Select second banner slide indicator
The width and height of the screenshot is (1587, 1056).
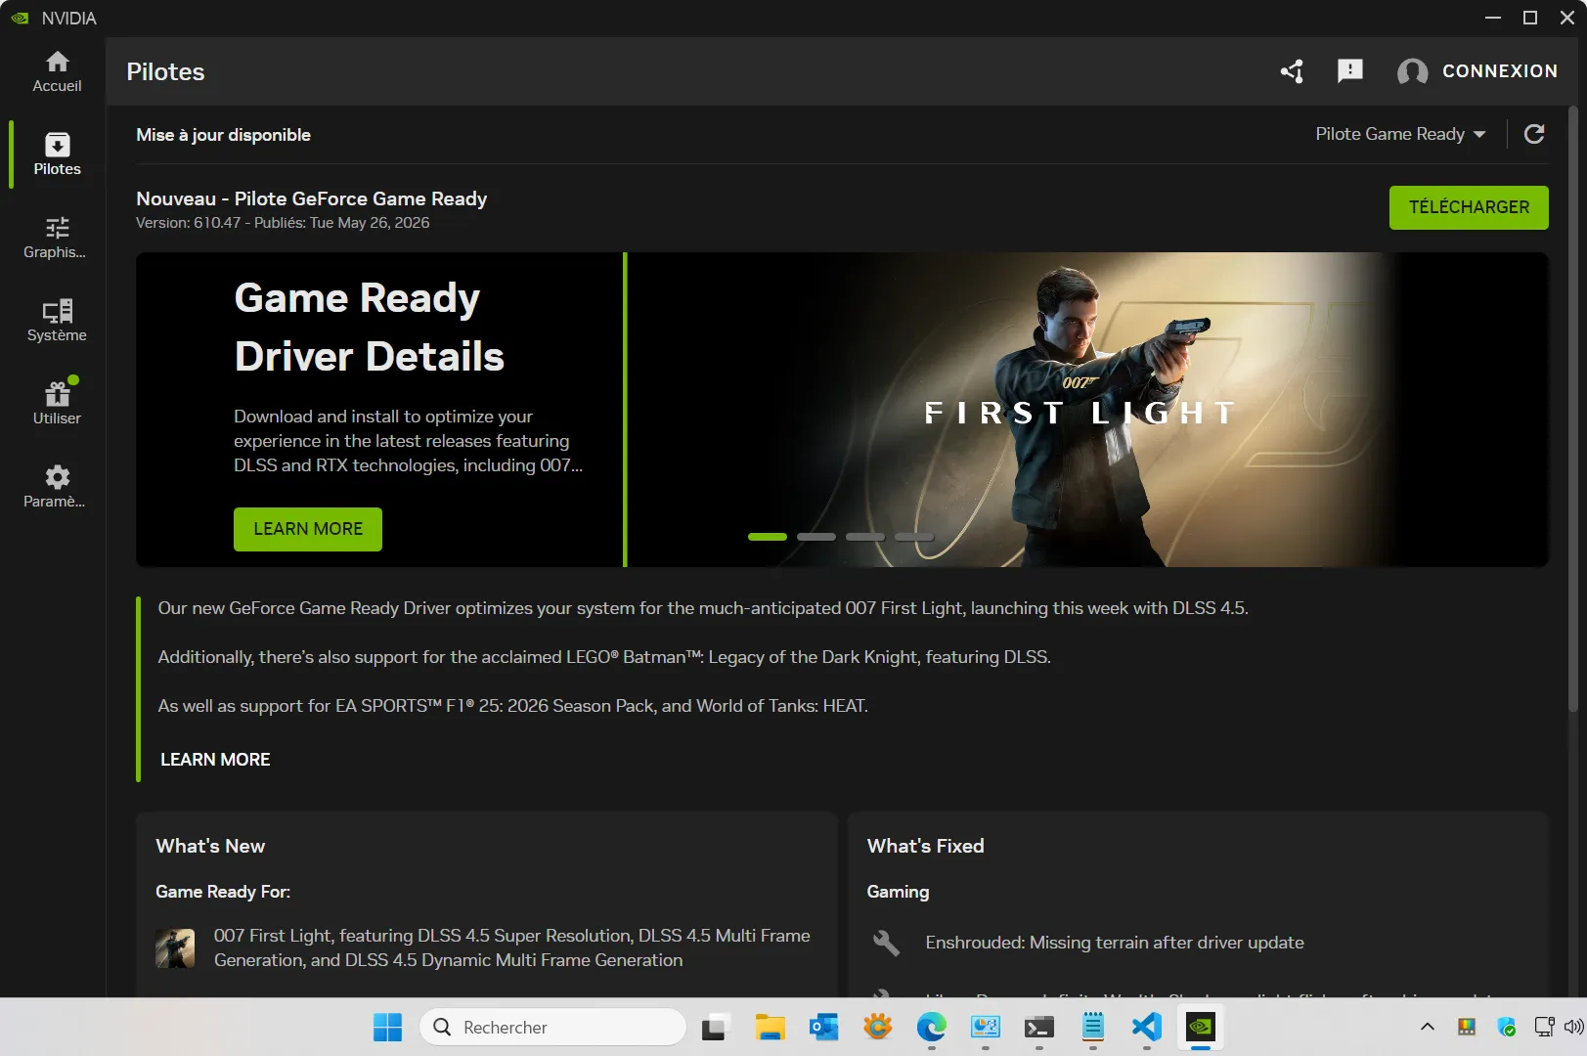pyautogui.click(x=816, y=537)
